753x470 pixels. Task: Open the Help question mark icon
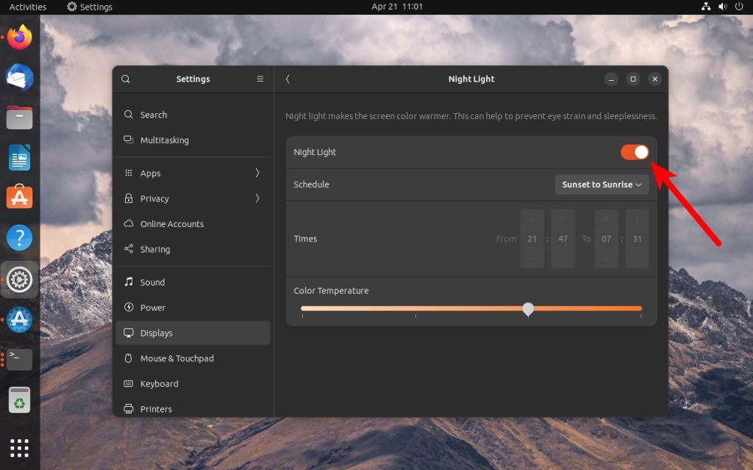tap(19, 237)
